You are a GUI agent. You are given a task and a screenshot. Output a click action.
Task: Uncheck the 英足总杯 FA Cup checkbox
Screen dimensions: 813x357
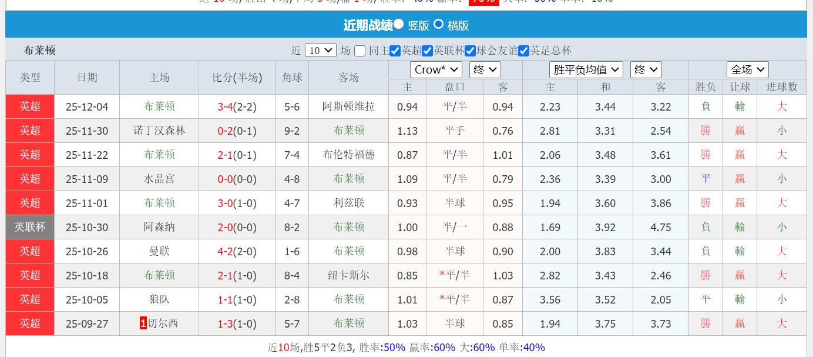pos(524,51)
